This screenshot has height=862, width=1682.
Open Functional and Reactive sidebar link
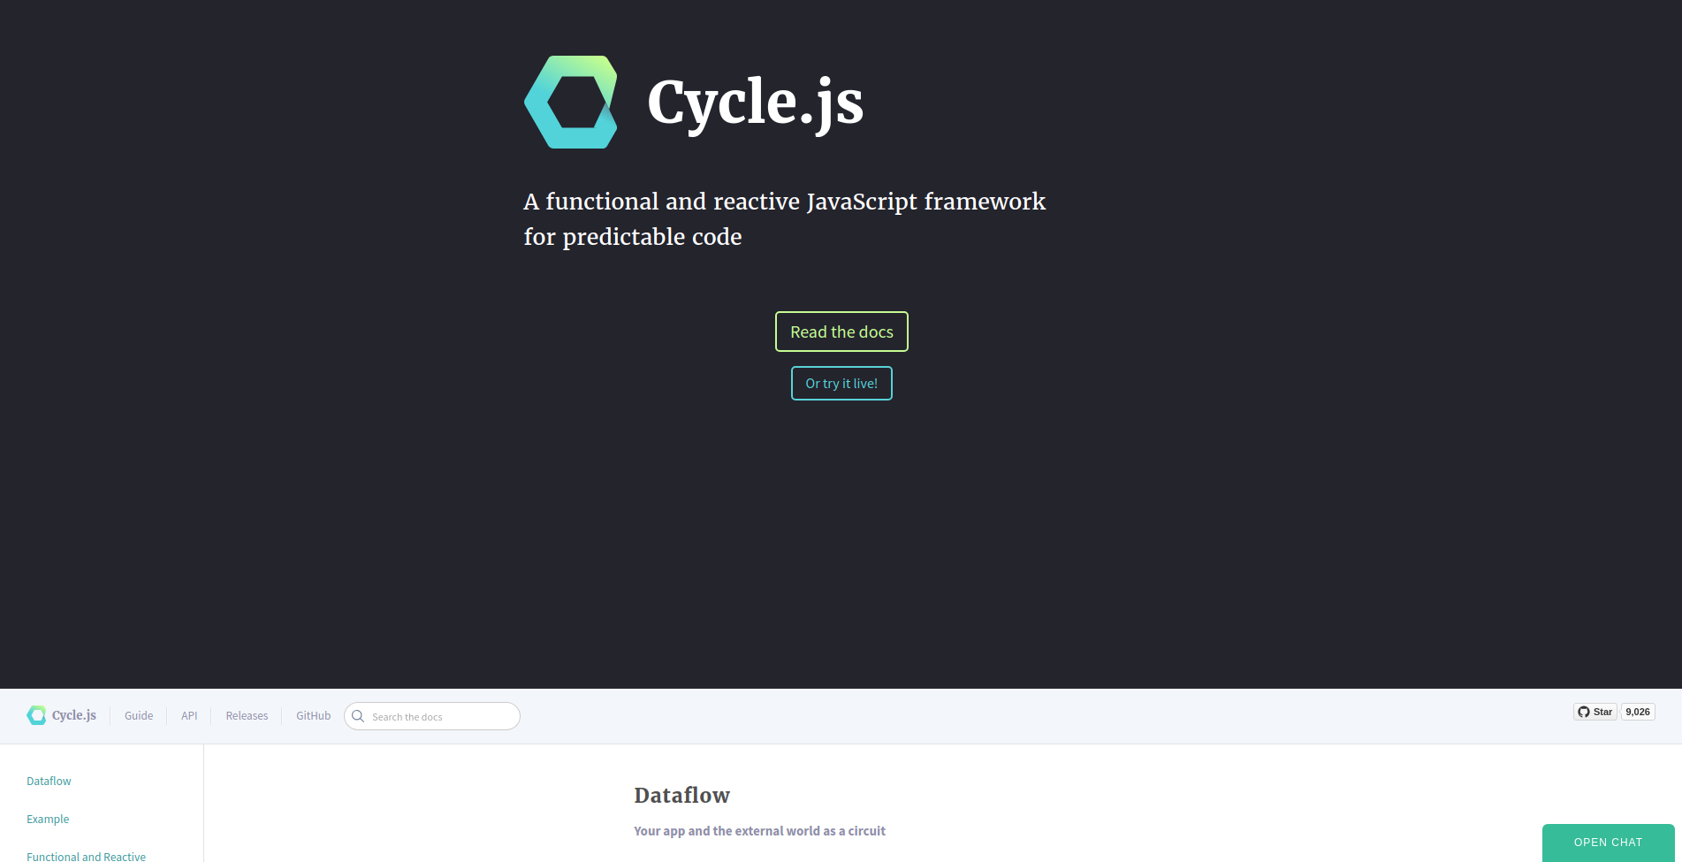(x=86, y=856)
